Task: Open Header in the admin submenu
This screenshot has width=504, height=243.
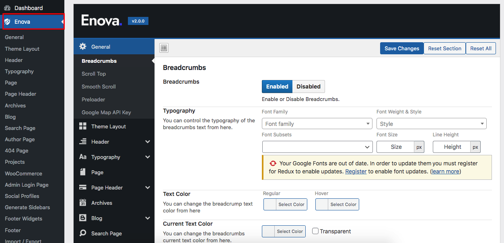Action: click(x=14, y=60)
